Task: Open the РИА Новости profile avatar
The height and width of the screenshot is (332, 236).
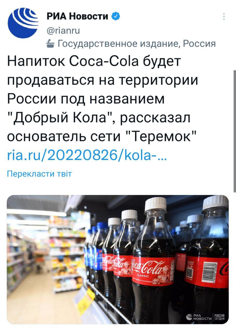Action: (x=23, y=23)
